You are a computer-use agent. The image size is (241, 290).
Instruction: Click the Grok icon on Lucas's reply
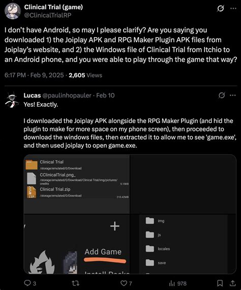click(x=221, y=95)
